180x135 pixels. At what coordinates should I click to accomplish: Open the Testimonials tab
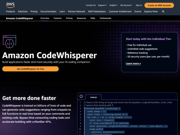tap(105, 18)
